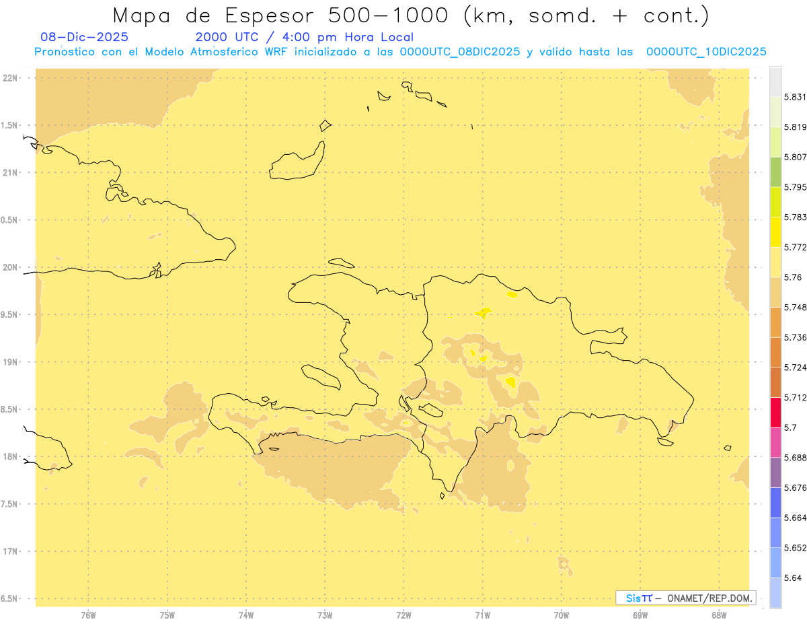Image resolution: width=807 pixels, height=624 pixels.
Task: Click the '8.5N' latitude label
Action: tap(9, 409)
